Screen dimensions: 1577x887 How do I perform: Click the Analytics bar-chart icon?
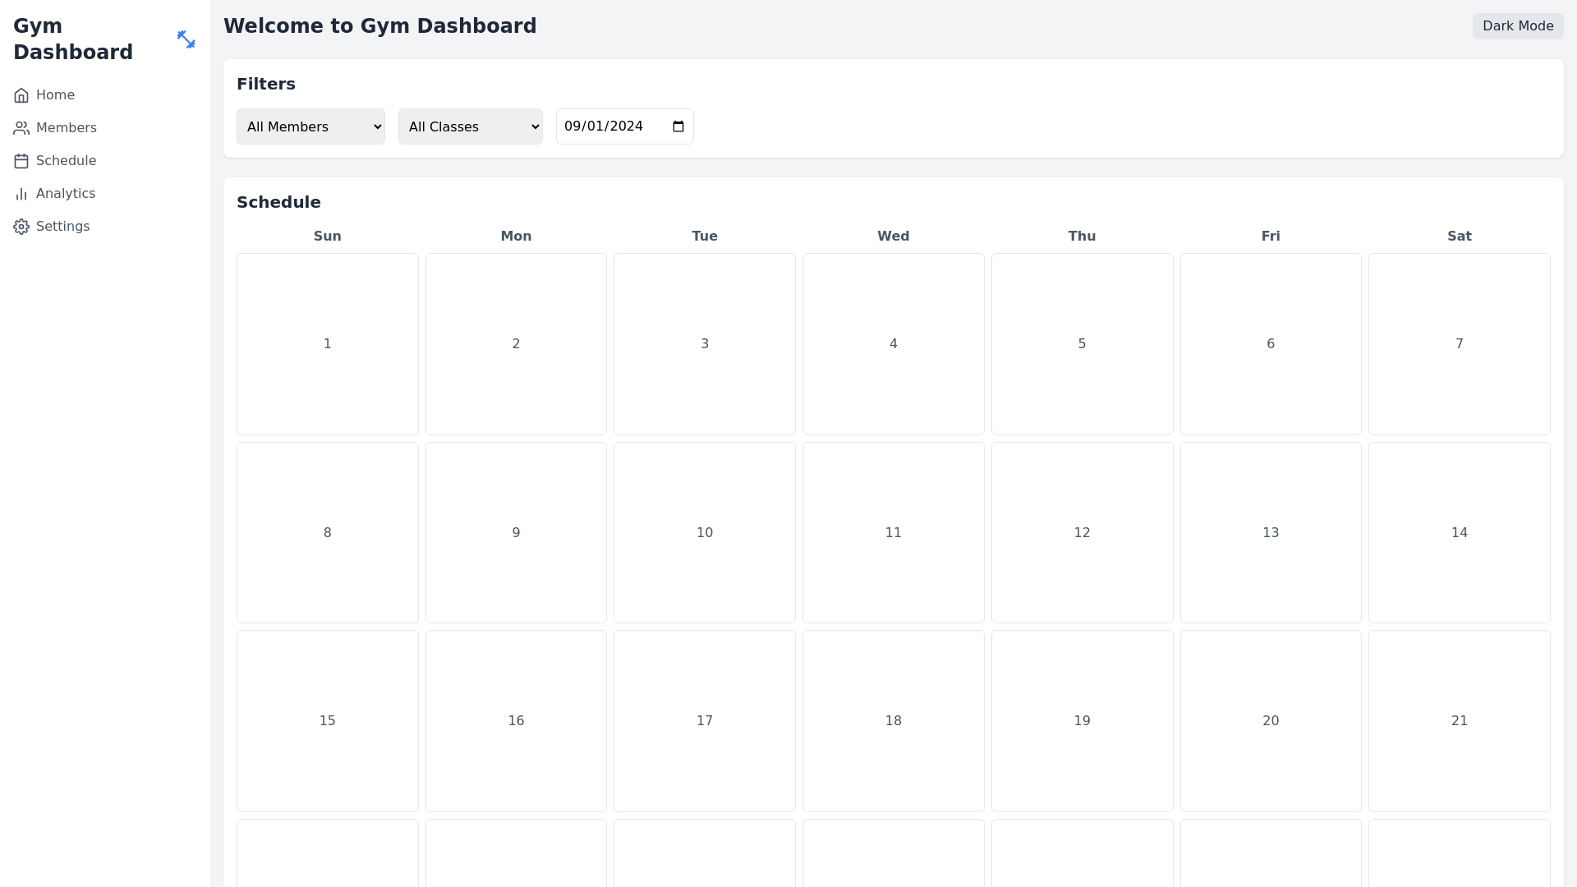[x=21, y=193]
